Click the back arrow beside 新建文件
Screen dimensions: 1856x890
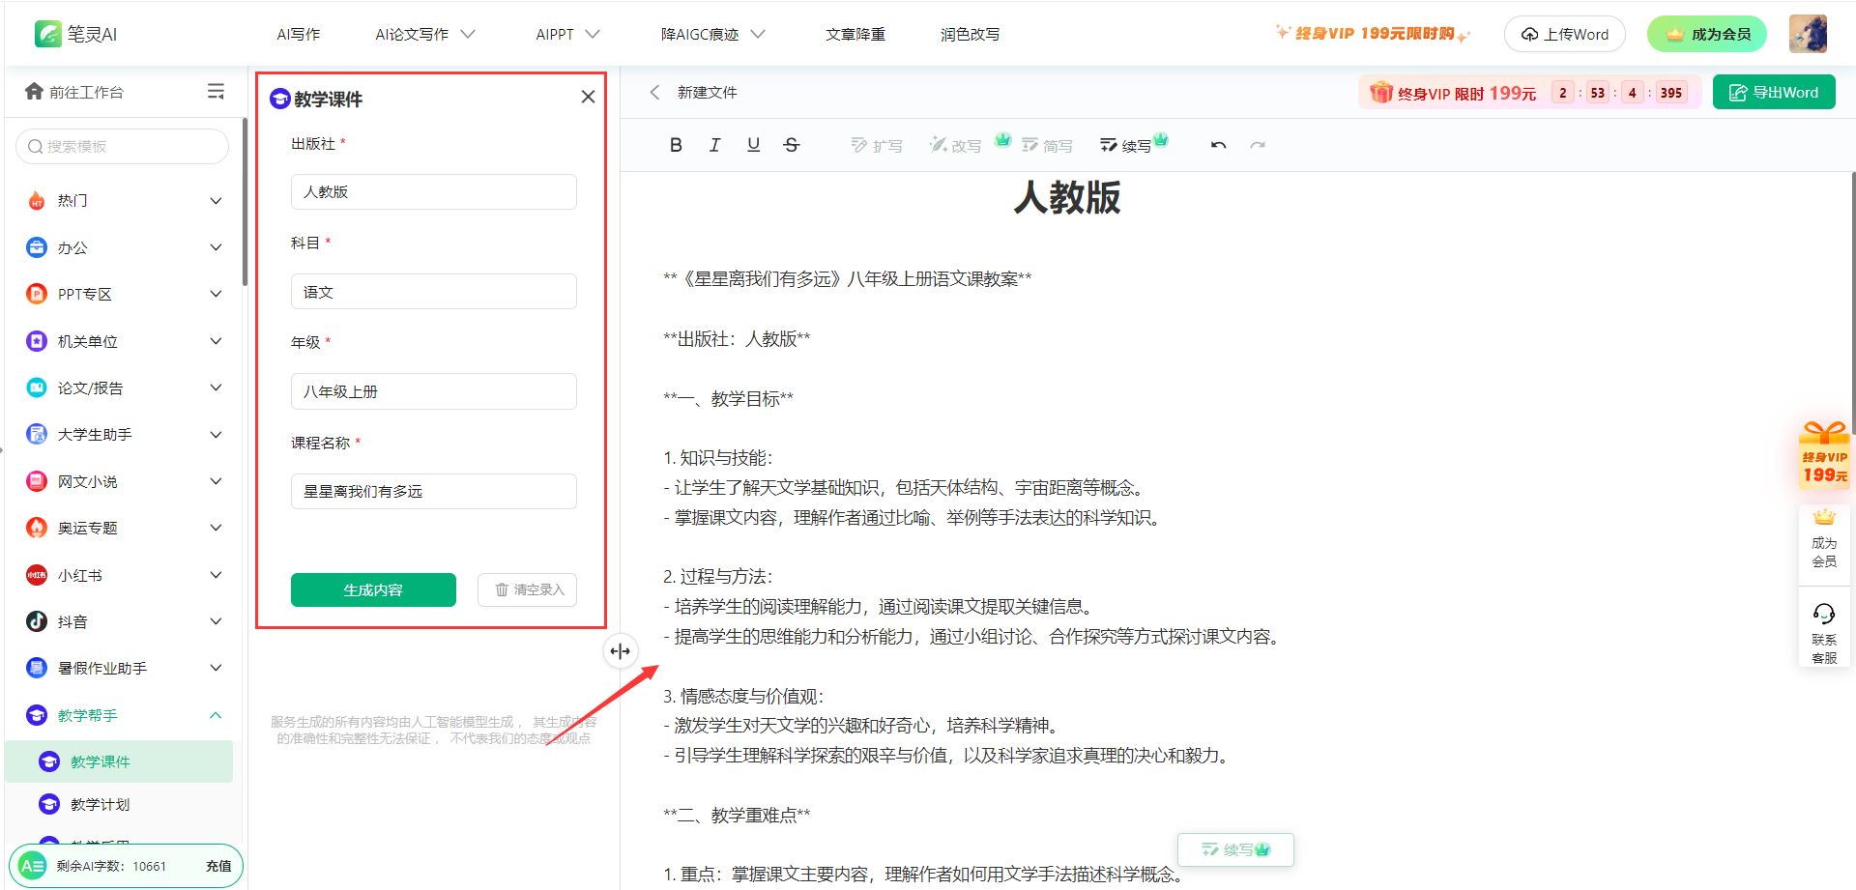(x=654, y=92)
